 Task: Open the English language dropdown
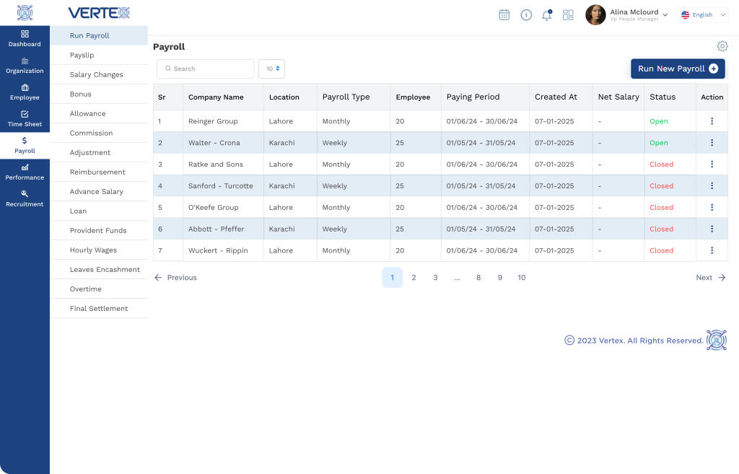703,15
